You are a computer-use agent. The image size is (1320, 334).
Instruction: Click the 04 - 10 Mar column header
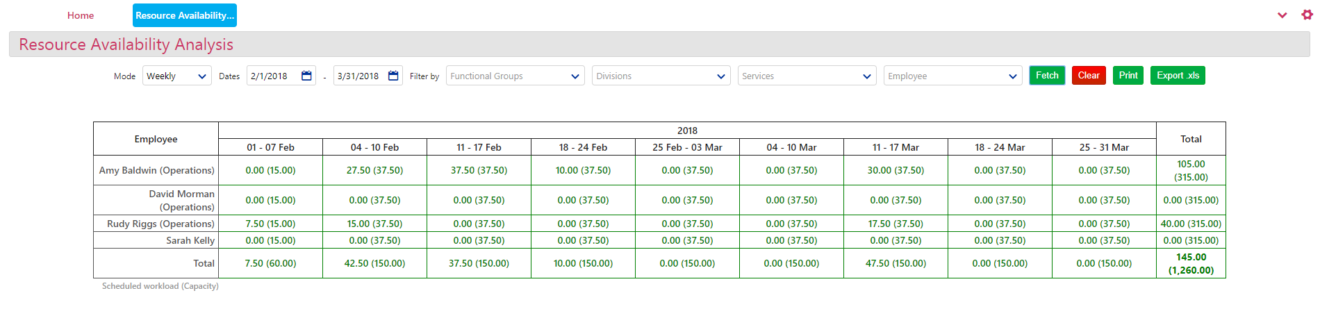(x=791, y=147)
